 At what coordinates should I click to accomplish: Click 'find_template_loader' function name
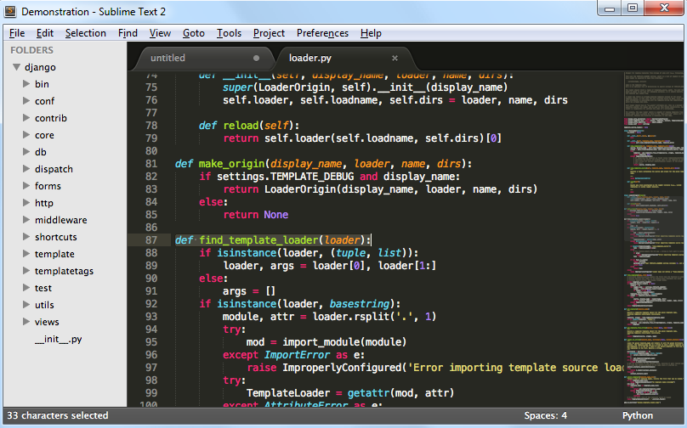click(259, 239)
